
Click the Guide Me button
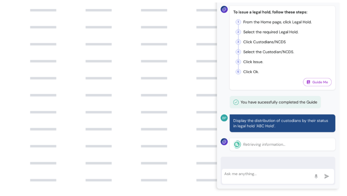(x=317, y=82)
